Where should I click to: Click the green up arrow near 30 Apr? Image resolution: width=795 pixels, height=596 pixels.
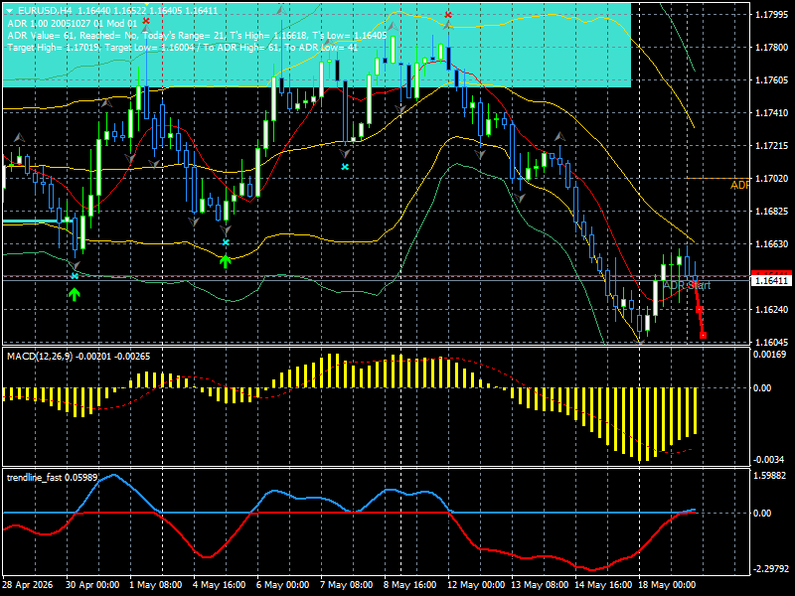75,294
